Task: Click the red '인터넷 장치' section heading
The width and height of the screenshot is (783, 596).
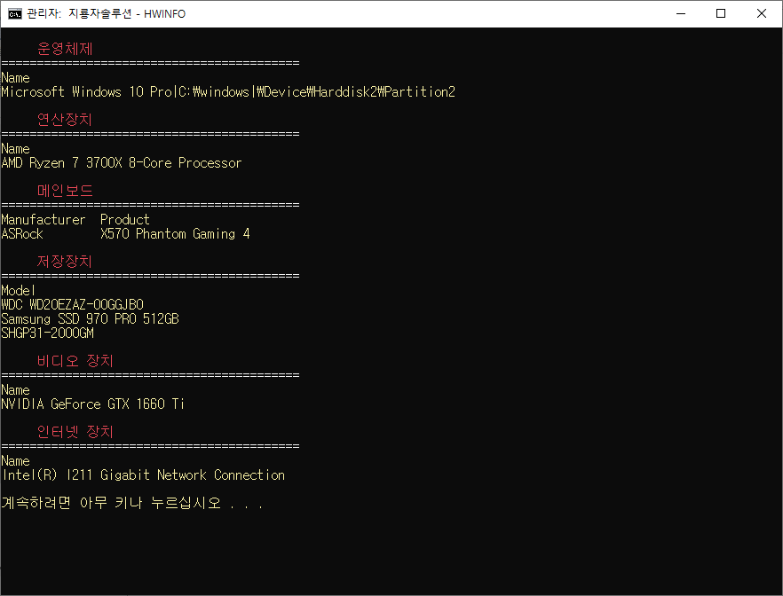Action: pos(75,432)
